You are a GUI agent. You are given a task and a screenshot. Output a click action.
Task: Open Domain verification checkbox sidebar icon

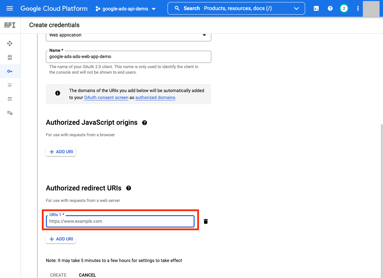tap(10, 99)
